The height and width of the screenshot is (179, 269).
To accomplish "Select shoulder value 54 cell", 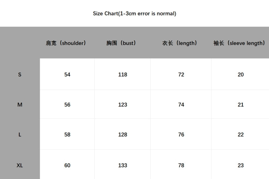I will [67, 74].
